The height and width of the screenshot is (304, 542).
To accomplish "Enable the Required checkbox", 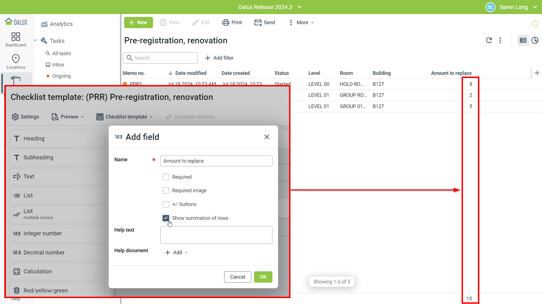I will tap(166, 177).
